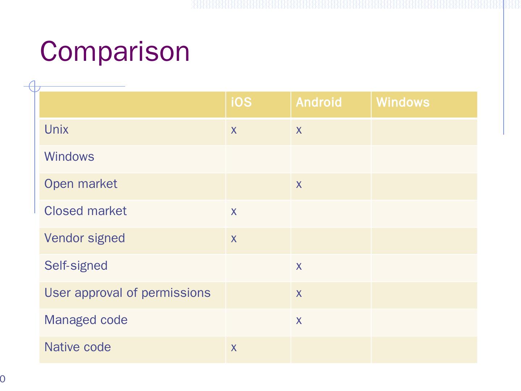Click the User approval of permissions label
Screen dimensions: 521x391
point(127,293)
